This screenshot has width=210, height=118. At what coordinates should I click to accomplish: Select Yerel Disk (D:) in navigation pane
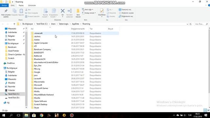(x=14, y=98)
